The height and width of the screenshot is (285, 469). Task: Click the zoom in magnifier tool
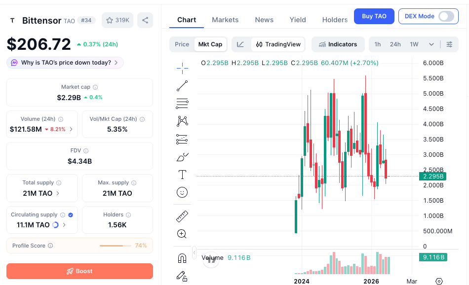click(182, 234)
